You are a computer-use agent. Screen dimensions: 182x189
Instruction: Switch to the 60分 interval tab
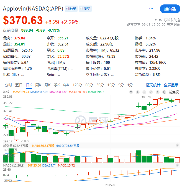[x=89, y=85]
